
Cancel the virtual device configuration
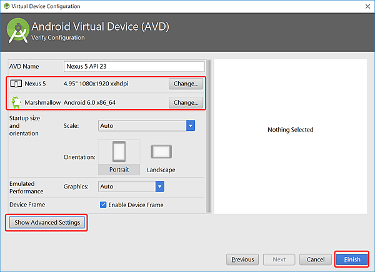pyautogui.click(x=316, y=260)
